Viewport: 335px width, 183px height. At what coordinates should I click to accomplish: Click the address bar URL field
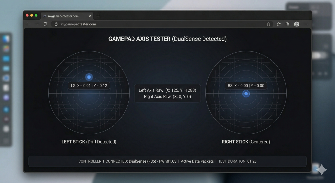[162, 24]
